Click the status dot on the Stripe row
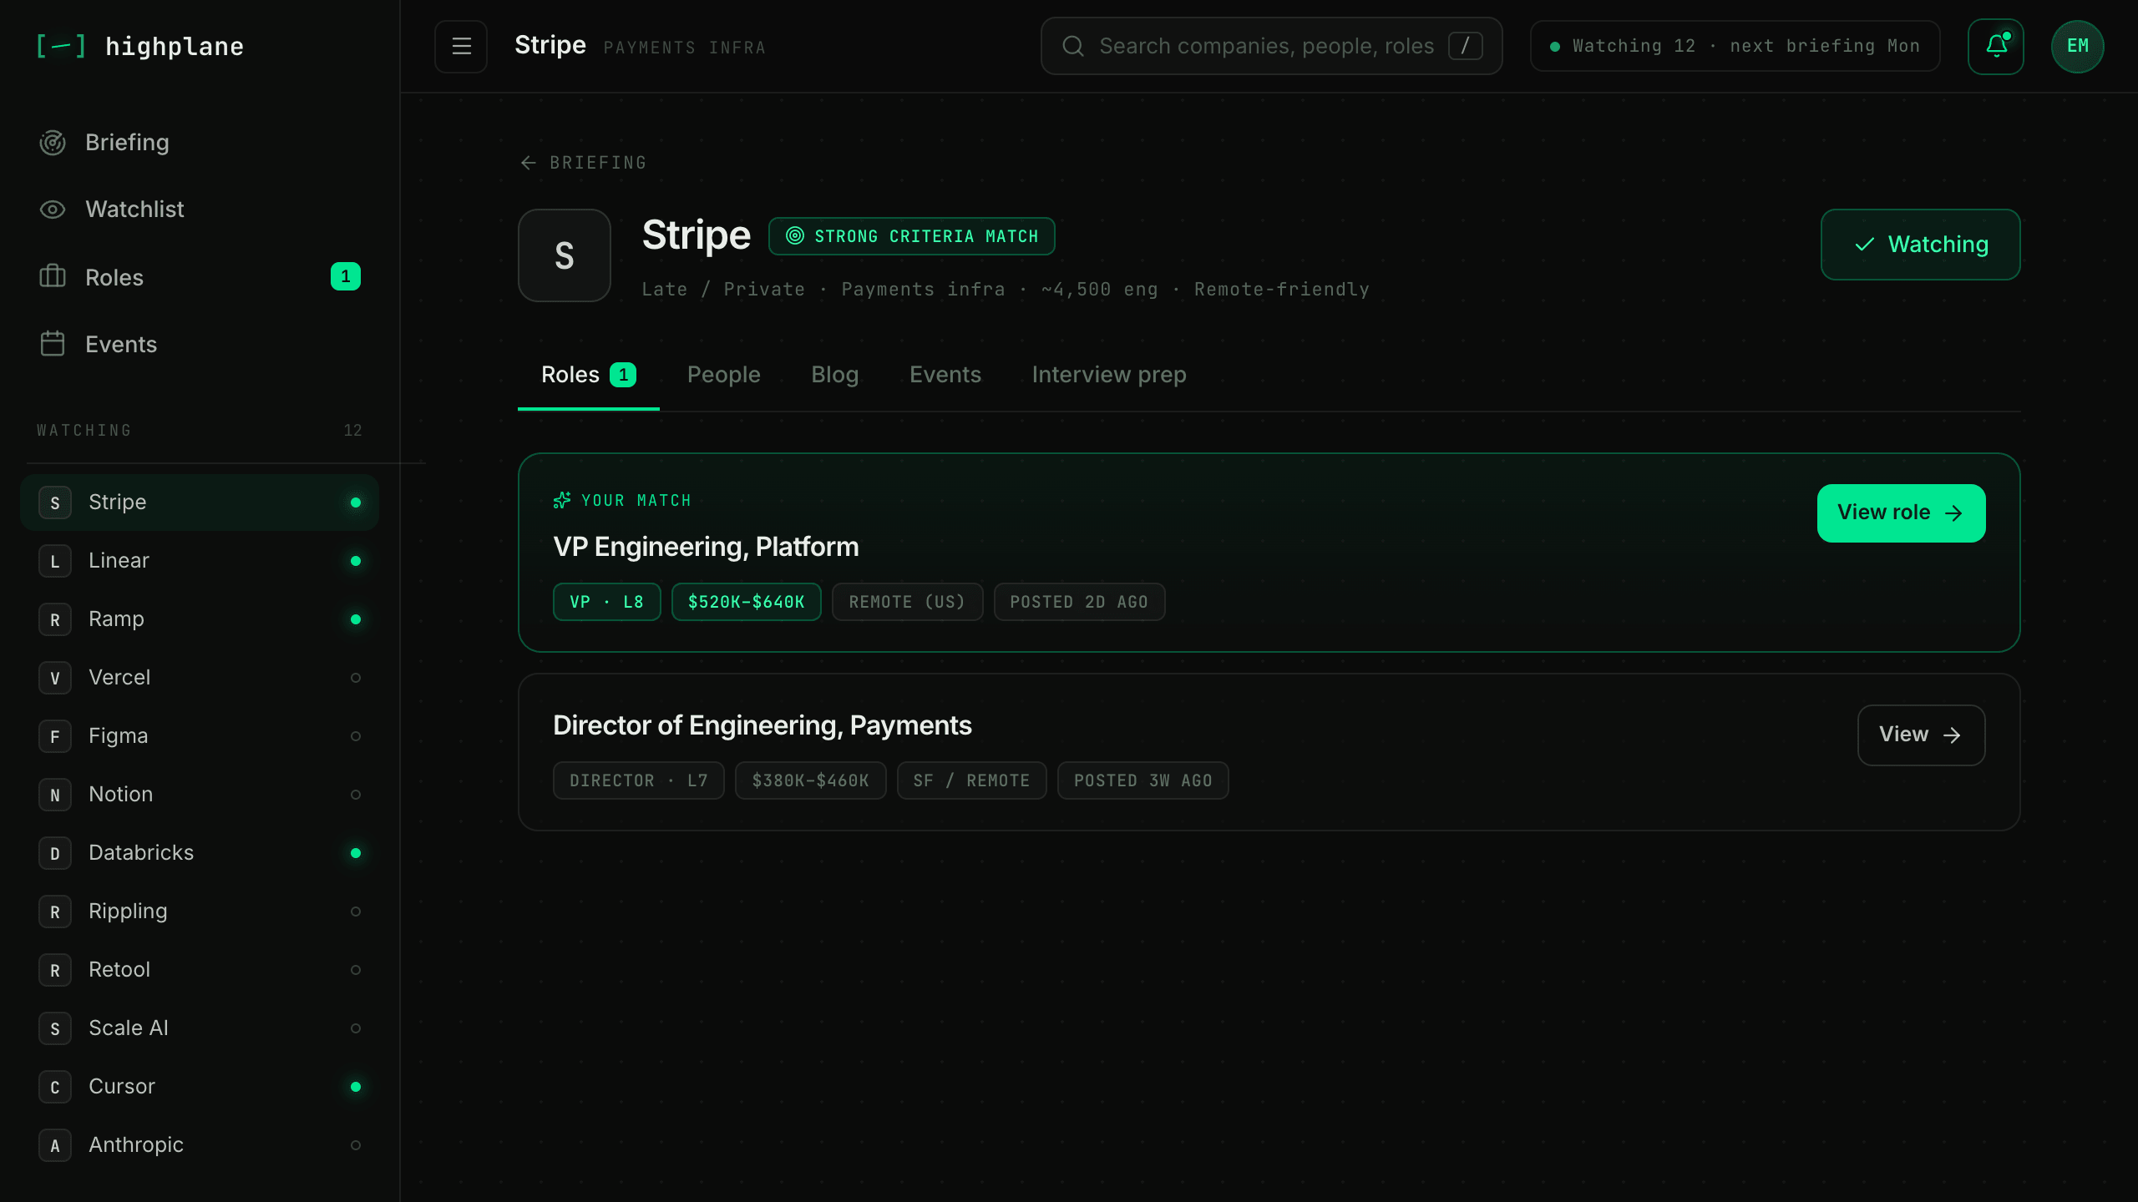 pyautogui.click(x=356, y=503)
